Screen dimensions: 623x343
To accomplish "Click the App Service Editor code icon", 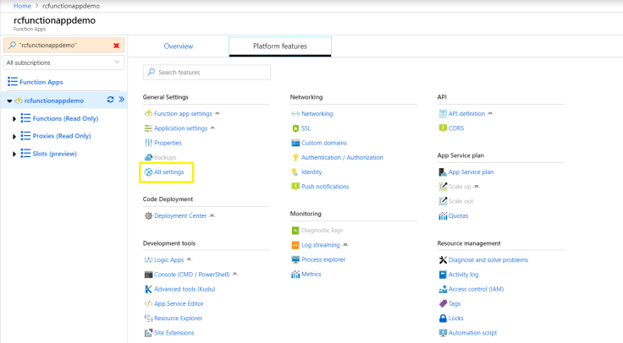I will [x=148, y=304].
